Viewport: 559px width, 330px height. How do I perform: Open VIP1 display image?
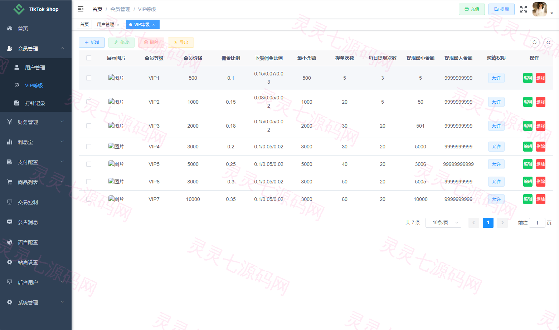click(116, 78)
